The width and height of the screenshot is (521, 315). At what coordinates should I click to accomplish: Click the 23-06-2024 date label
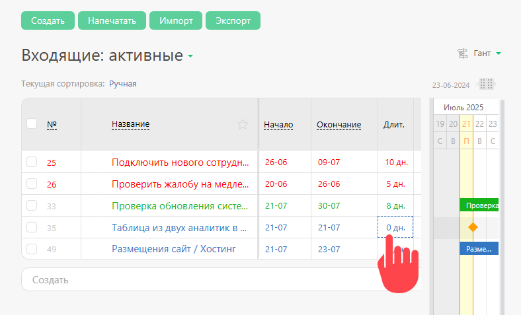click(x=451, y=85)
